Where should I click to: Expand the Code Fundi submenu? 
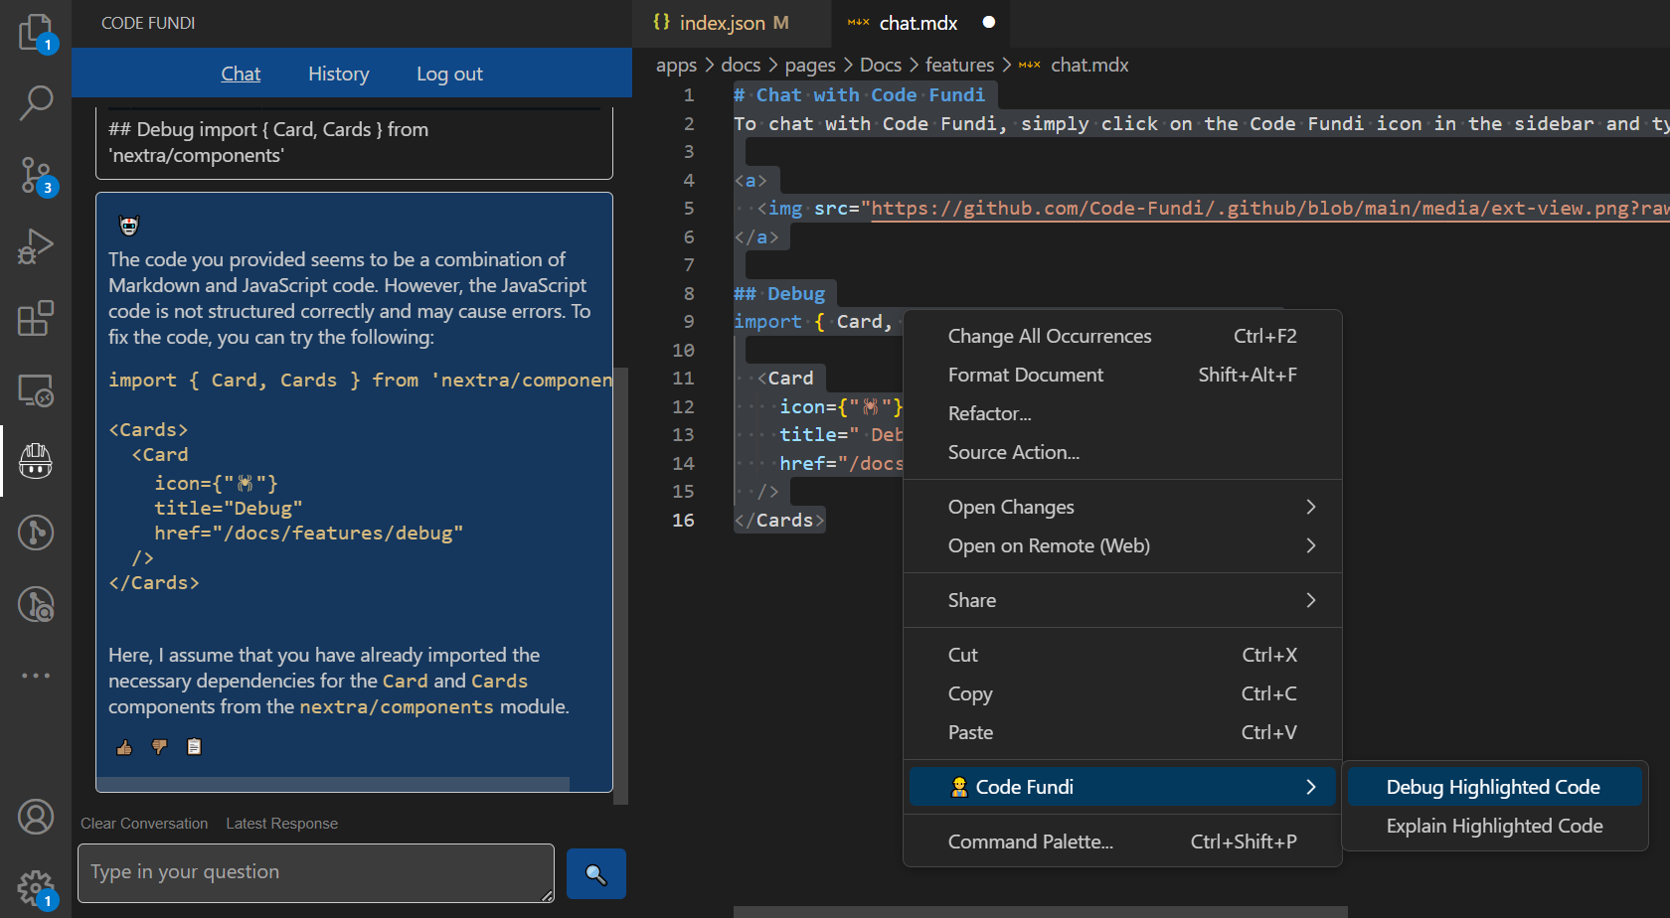coord(1122,787)
